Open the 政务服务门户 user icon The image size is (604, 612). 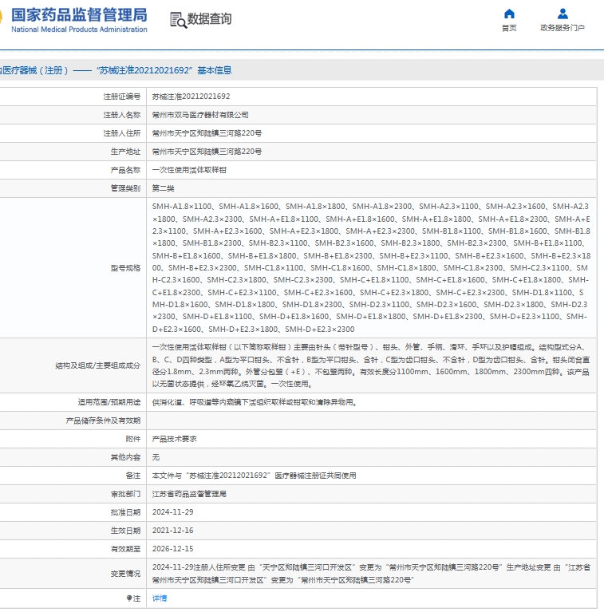tap(563, 14)
